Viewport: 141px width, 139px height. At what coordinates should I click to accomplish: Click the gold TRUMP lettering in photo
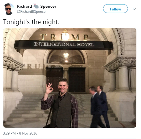[x=64, y=37]
